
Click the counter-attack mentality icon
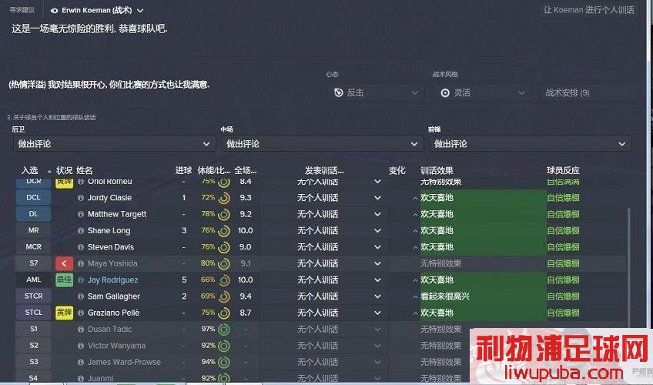(339, 92)
